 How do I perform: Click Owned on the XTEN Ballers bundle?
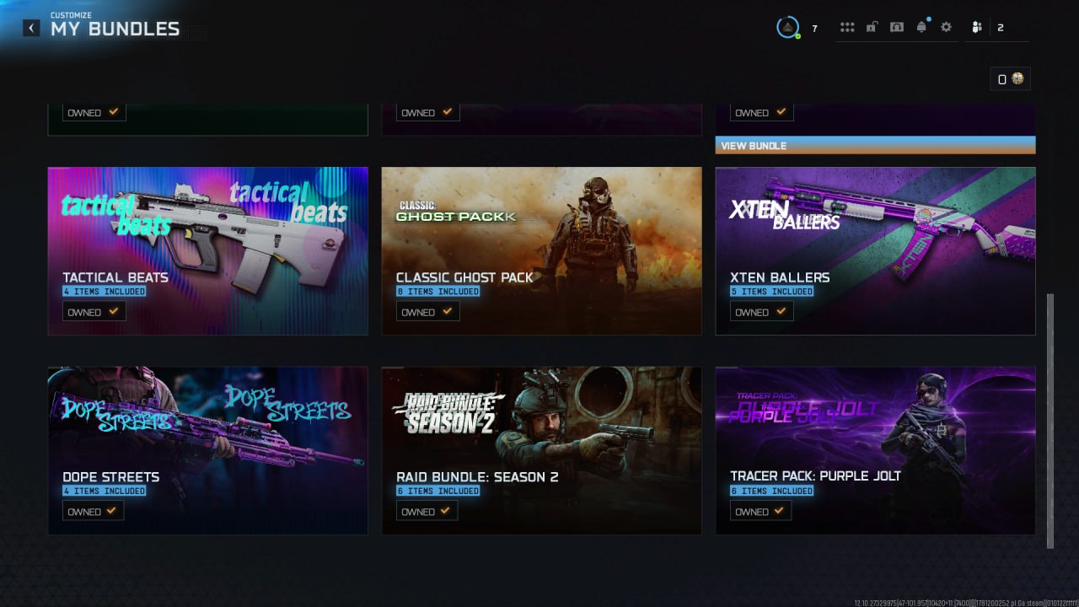pyautogui.click(x=762, y=312)
